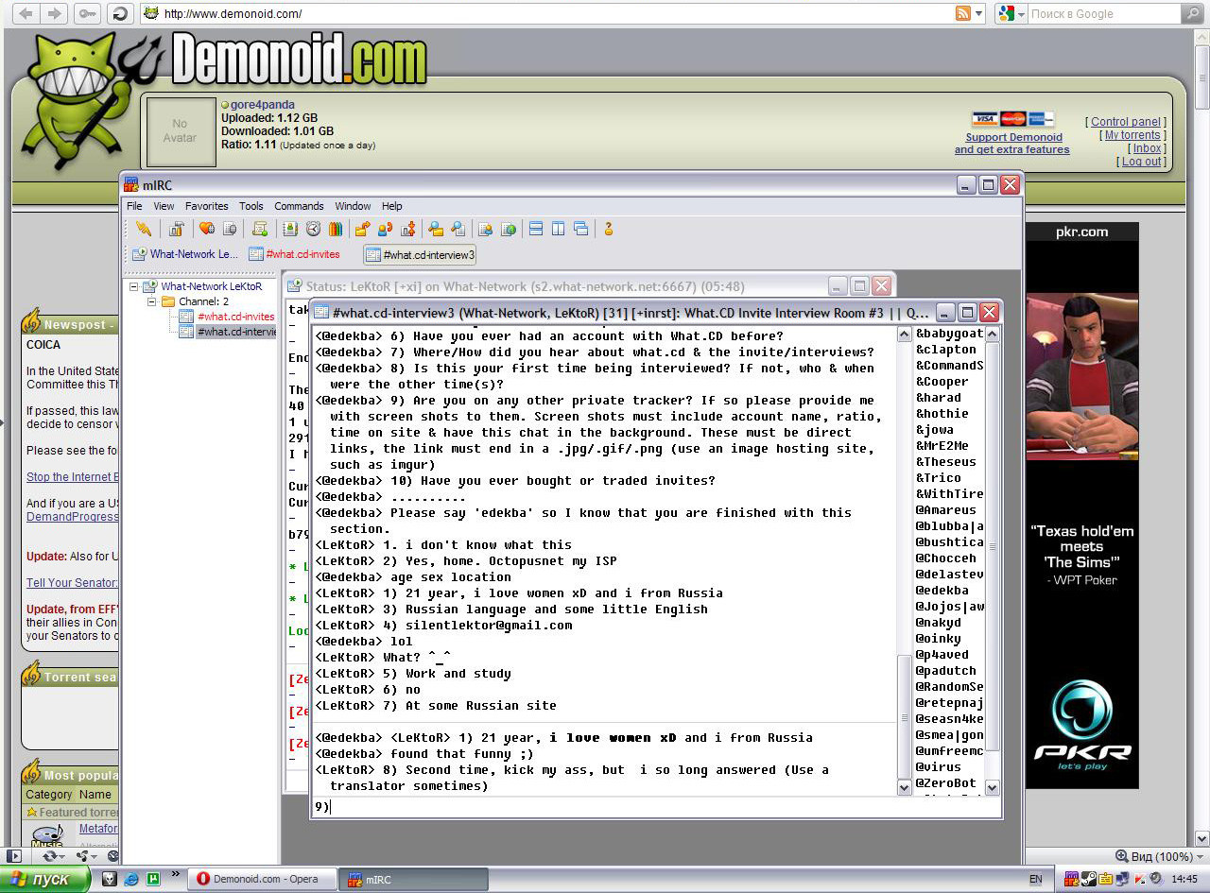This screenshot has width=1210, height=893.
Task: Click the received files folder icon
Action: click(x=436, y=229)
